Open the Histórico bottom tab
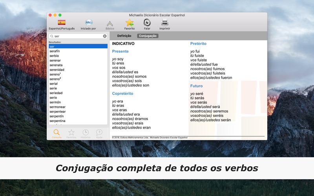The width and height of the screenshot is (314, 196). pyautogui.click(x=86, y=134)
